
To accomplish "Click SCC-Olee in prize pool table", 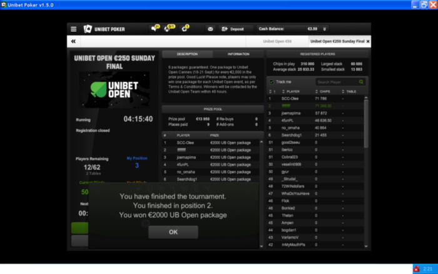I will pyautogui.click(x=185, y=143).
